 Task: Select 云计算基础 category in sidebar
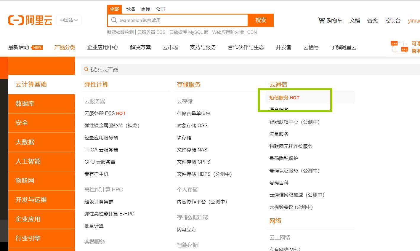tap(41, 84)
